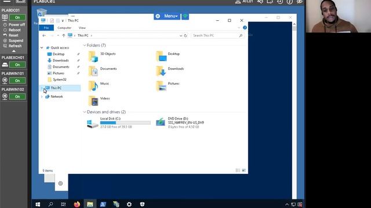Click the Local Disk (C:) usage bar
This screenshot has width=371, height=208.
click(125, 122)
